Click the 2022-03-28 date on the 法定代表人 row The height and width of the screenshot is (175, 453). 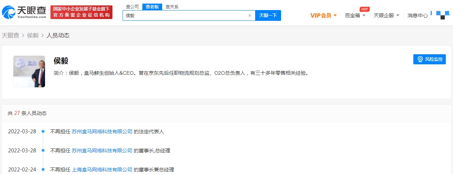(22, 132)
